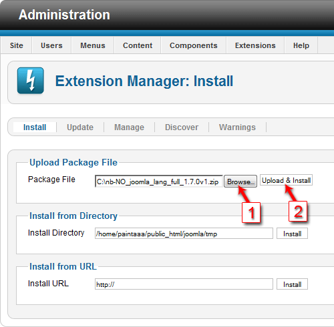Open the Content menu
The image size is (334, 327).
(138, 45)
